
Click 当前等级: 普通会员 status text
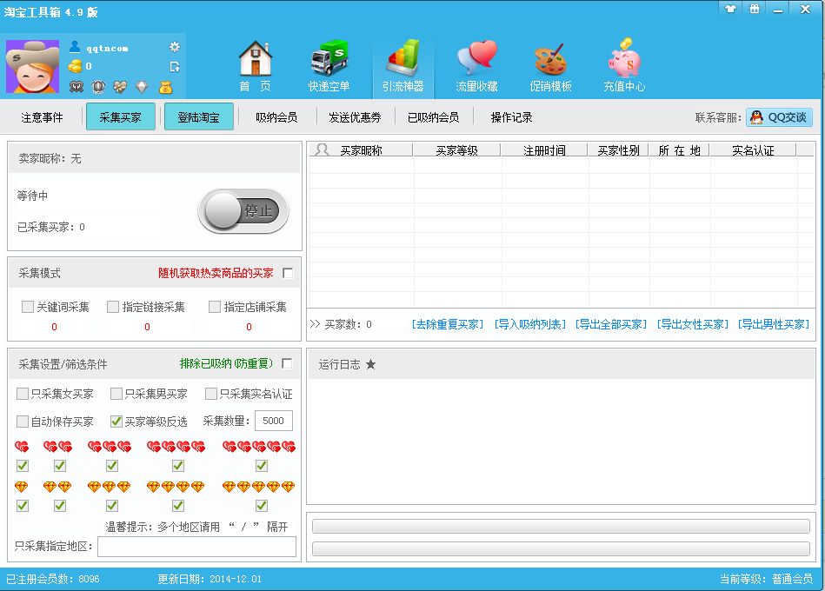(766, 579)
